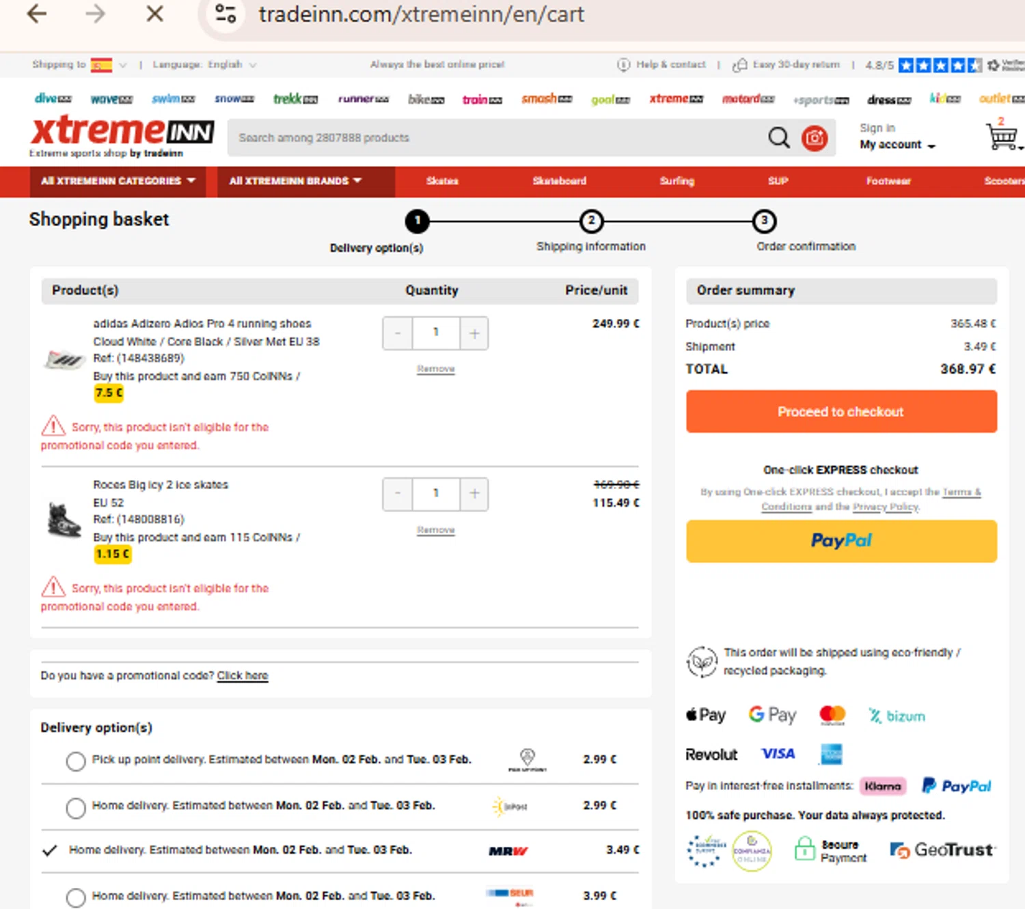The height and width of the screenshot is (909, 1025).
Task: Open the kidinn store logo
Action: [x=945, y=99]
